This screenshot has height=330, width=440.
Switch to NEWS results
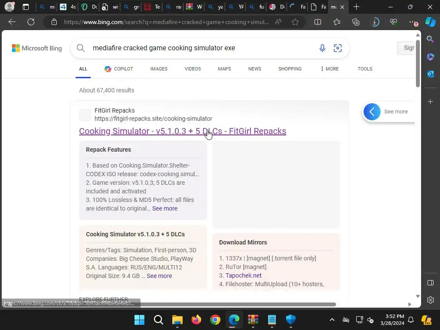pyautogui.click(x=254, y=69)
